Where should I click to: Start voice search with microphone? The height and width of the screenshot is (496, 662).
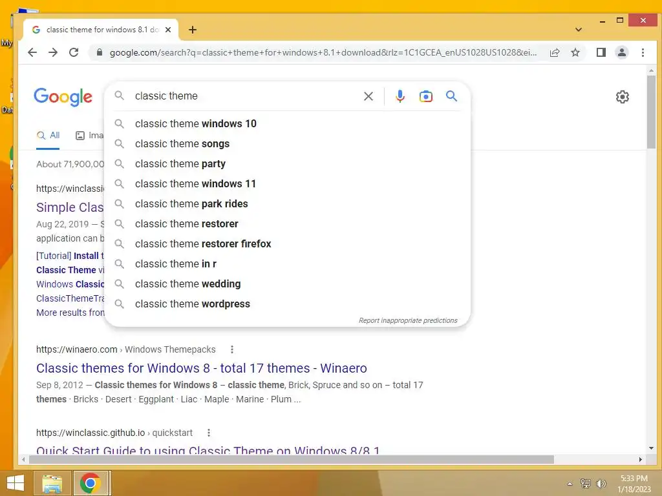click(400, 96)
